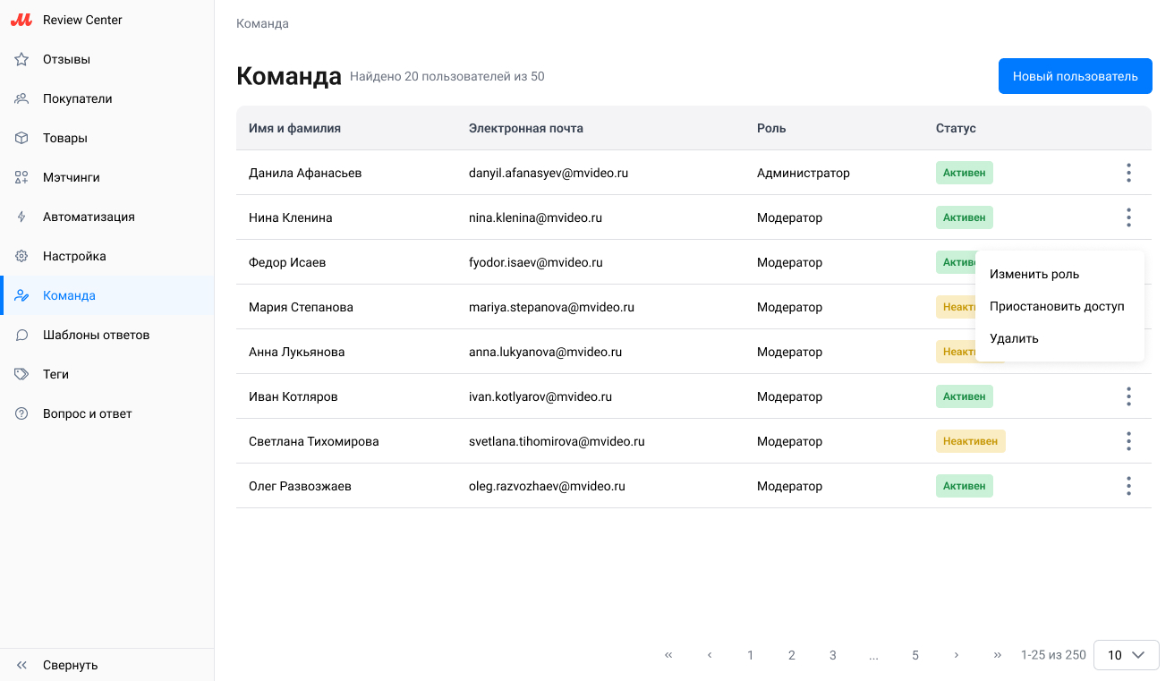1174x681 pixels.
Task: Click the Активен badge for Иван Котляров
Action: click(965, 396)
